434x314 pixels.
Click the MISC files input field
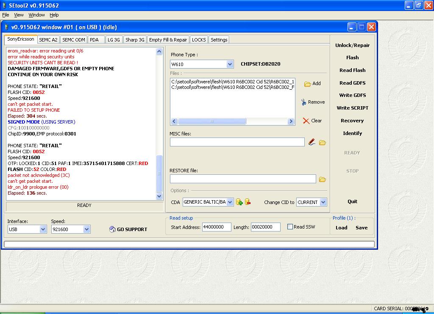[x=237, y=142]
